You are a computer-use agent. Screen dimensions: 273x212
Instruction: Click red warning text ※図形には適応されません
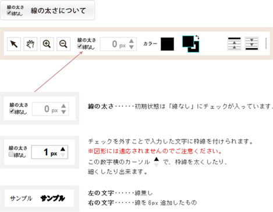point(155,151)
